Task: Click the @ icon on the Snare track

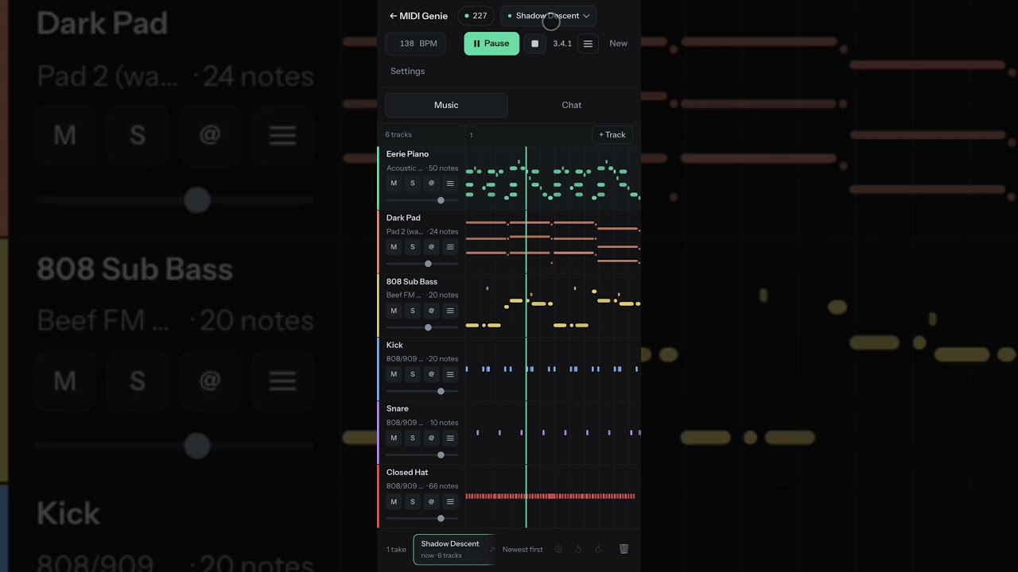Action: [431, 438]
